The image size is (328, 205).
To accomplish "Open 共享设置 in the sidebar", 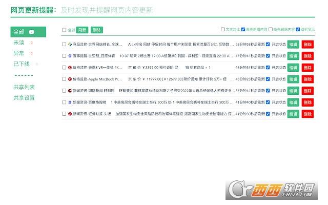I will 24,98.
